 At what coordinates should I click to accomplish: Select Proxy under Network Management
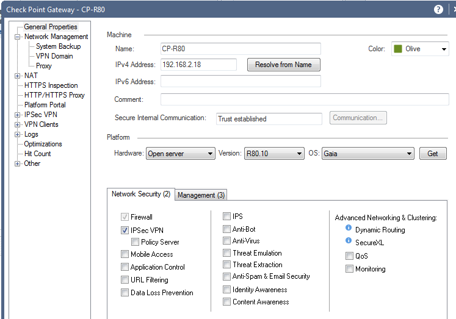tap(43, 66)
